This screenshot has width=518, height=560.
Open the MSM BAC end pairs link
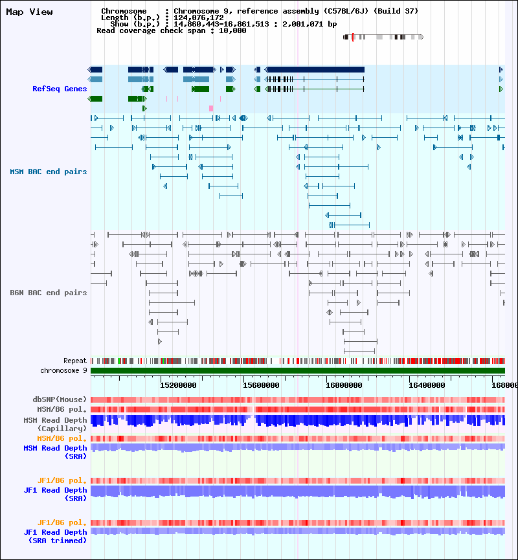pos(49,172)
